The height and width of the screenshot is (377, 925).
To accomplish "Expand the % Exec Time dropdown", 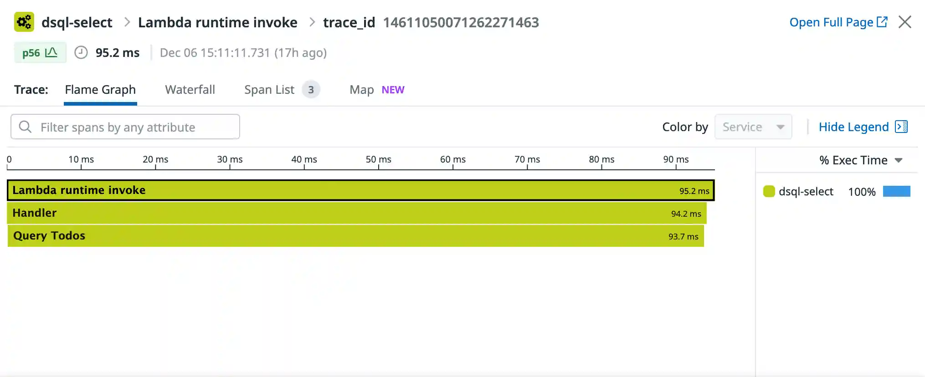I will pos(860,160).
